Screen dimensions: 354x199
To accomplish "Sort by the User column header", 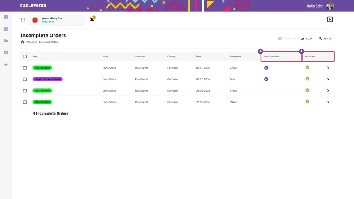I will click(105, 57).
